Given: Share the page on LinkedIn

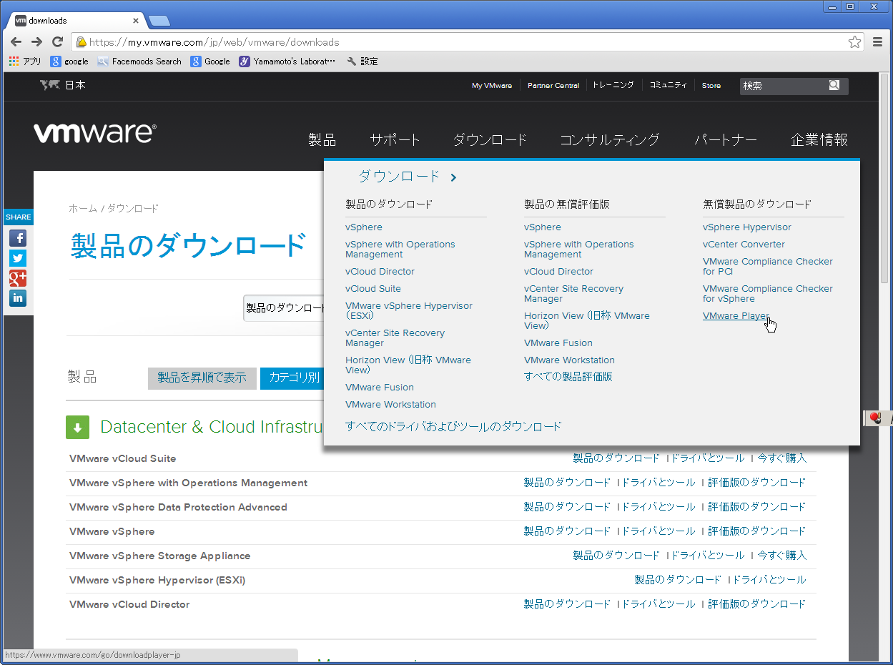Looking at the screenshot, I should click(18, 298).
